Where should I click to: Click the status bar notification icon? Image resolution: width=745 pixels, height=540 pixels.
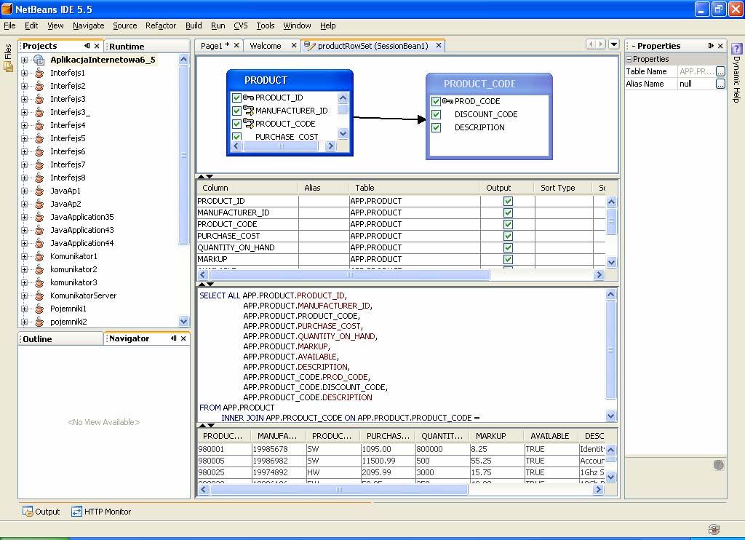pyautogui.click(x=714, y=529)
